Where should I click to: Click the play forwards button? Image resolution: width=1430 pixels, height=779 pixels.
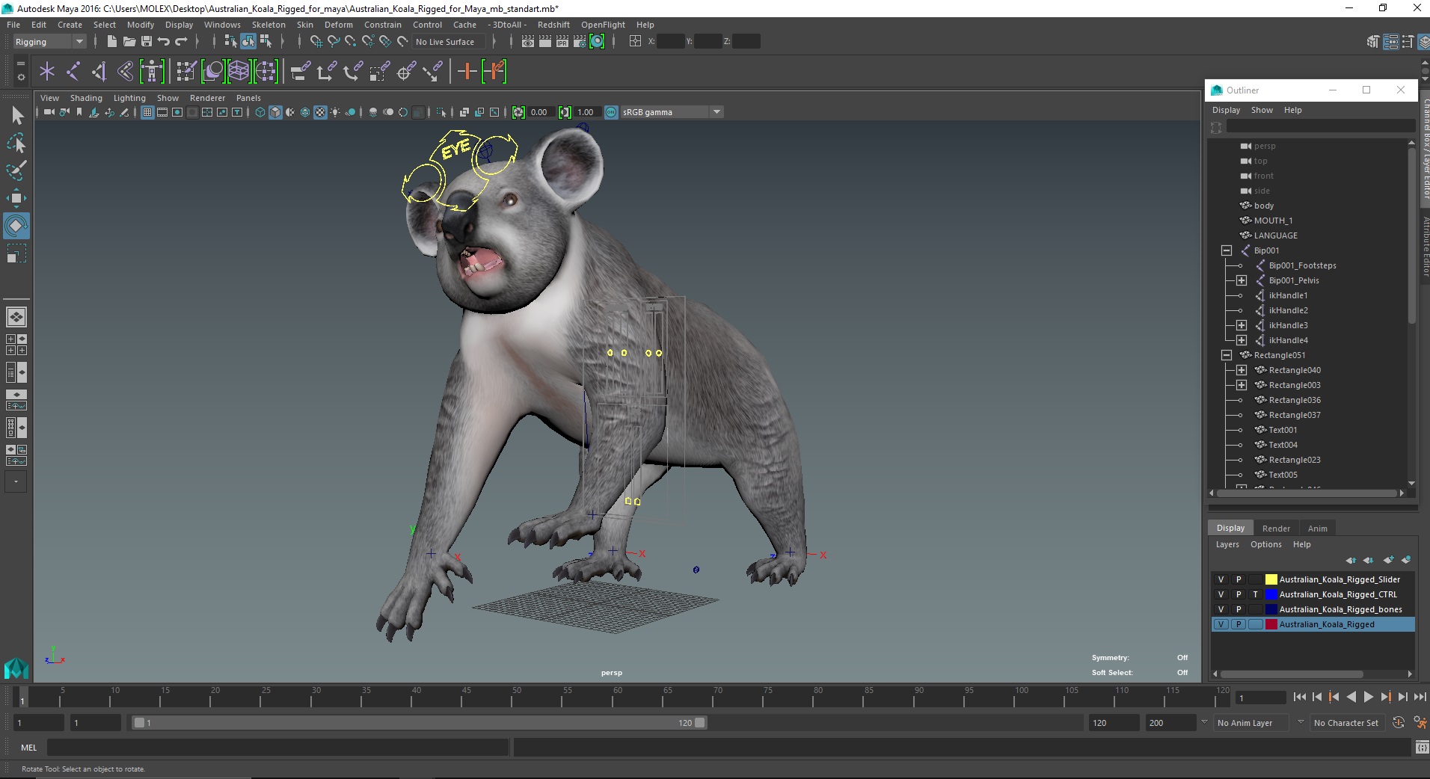1368,697
